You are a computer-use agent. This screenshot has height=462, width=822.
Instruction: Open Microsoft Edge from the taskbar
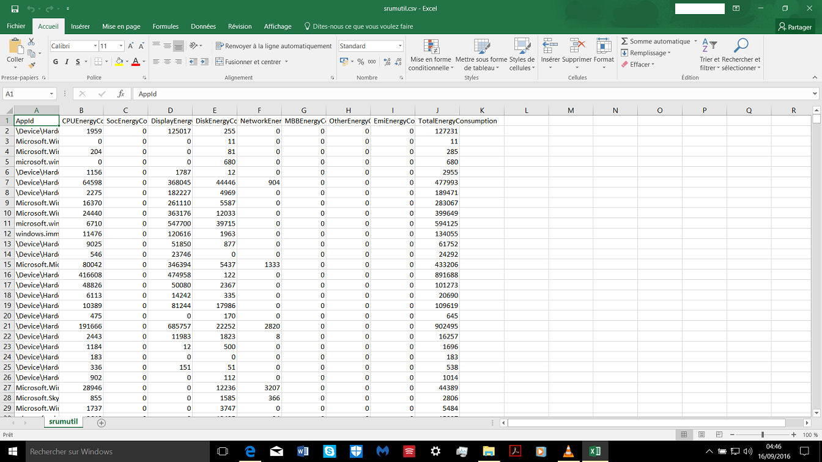[250, 452]
